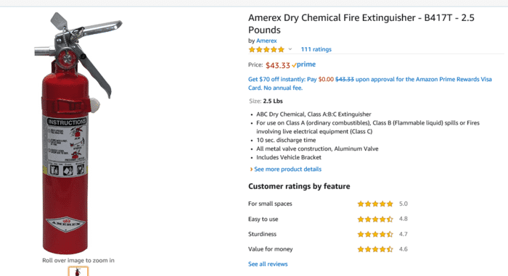Select the 2.5 Lbs size label
Screen dimensions: 508x276
(x=273, y=101)
